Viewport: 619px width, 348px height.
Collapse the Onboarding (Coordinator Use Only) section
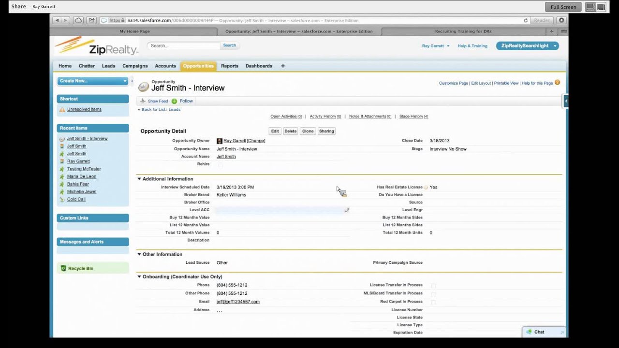click(139, 277)
